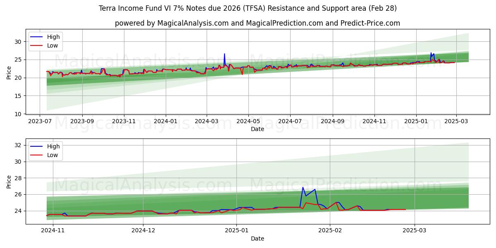Click the '2023-07' x-axis label in top chart

[40, 122]
